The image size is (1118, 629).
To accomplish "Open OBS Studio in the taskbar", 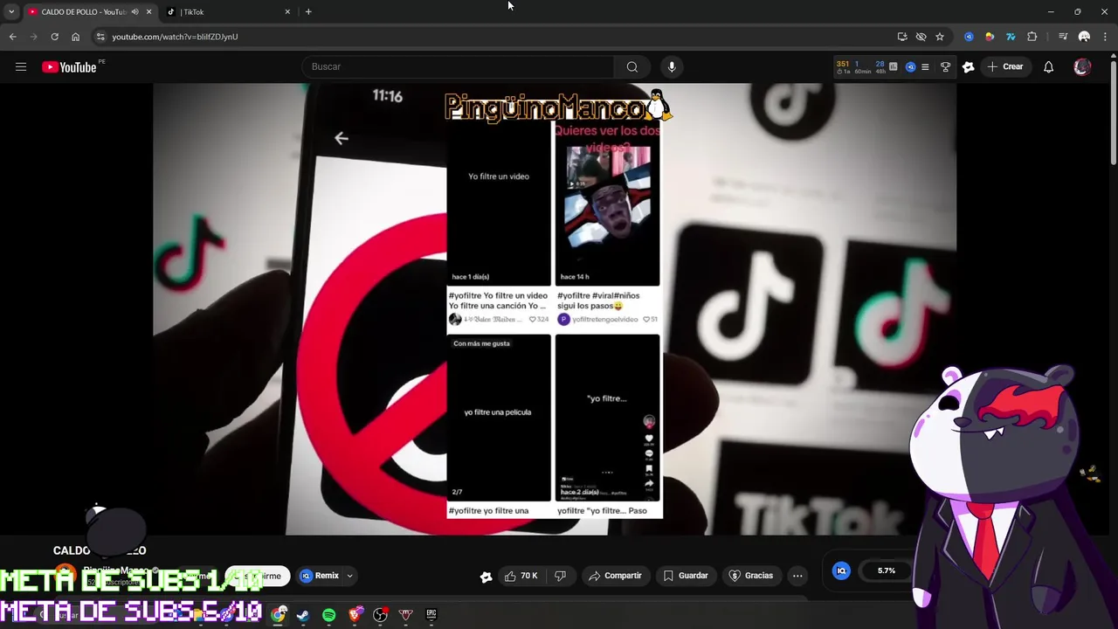I will tap(380, 615).
